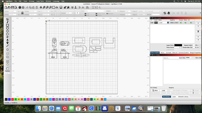This screenshot has width=202, height=113.
Task: Click the Select pointer arrow tool
Action: [7, 19]
